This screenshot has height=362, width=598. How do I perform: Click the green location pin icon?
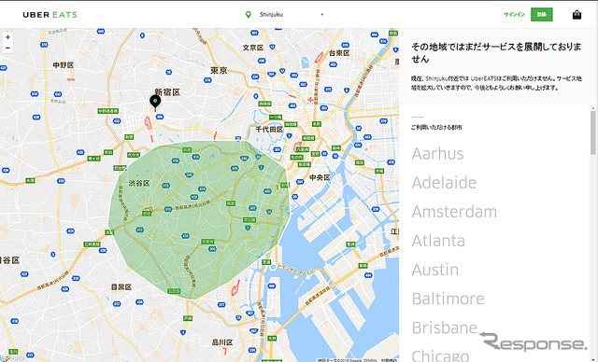coord(249,15)
